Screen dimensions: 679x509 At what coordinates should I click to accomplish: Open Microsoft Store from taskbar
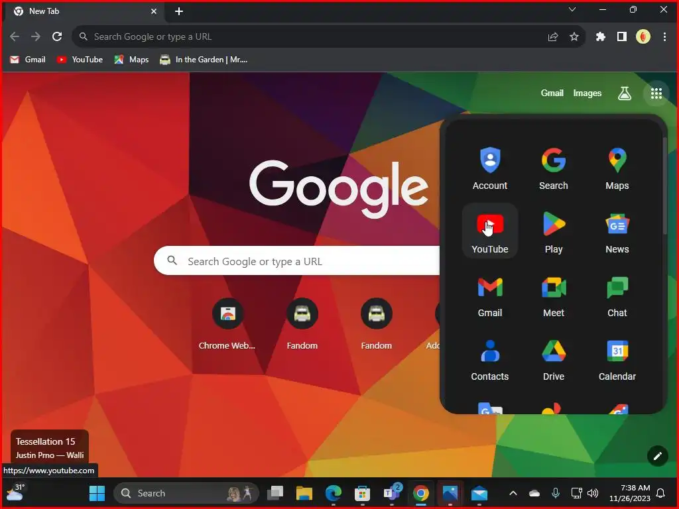pyautogui.click(x=362, y=493)
